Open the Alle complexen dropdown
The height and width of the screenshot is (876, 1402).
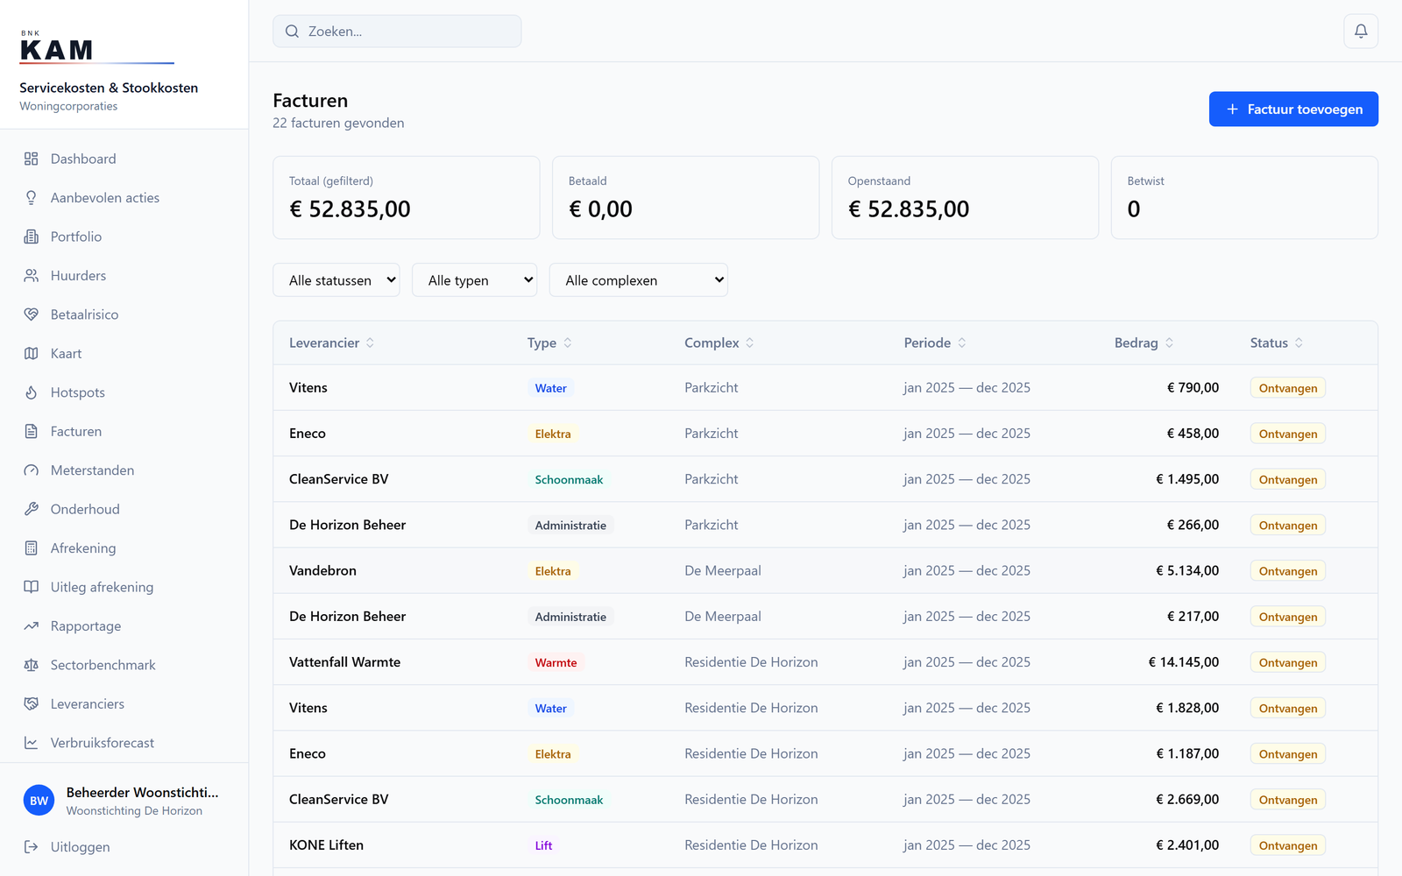coord(639,280)
